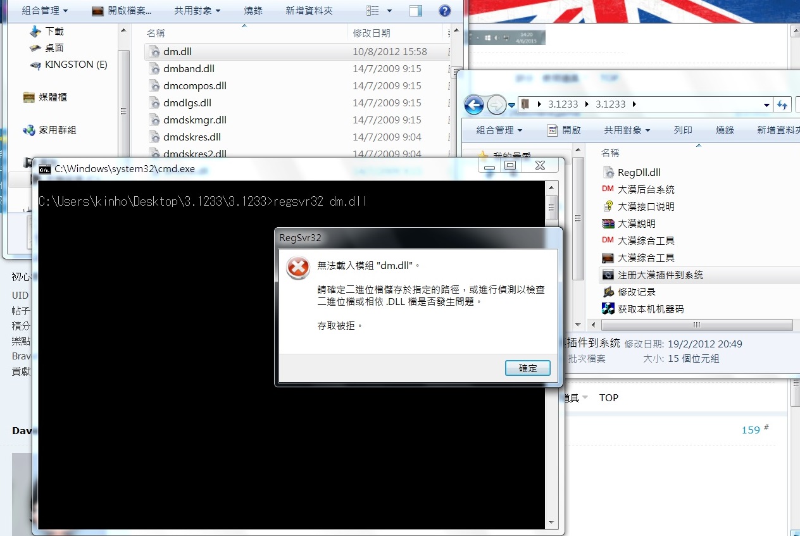Select dmcompos.dll file icon in the list
The width and height of the screenshot is (800, 536).
(x=154, y=86)
